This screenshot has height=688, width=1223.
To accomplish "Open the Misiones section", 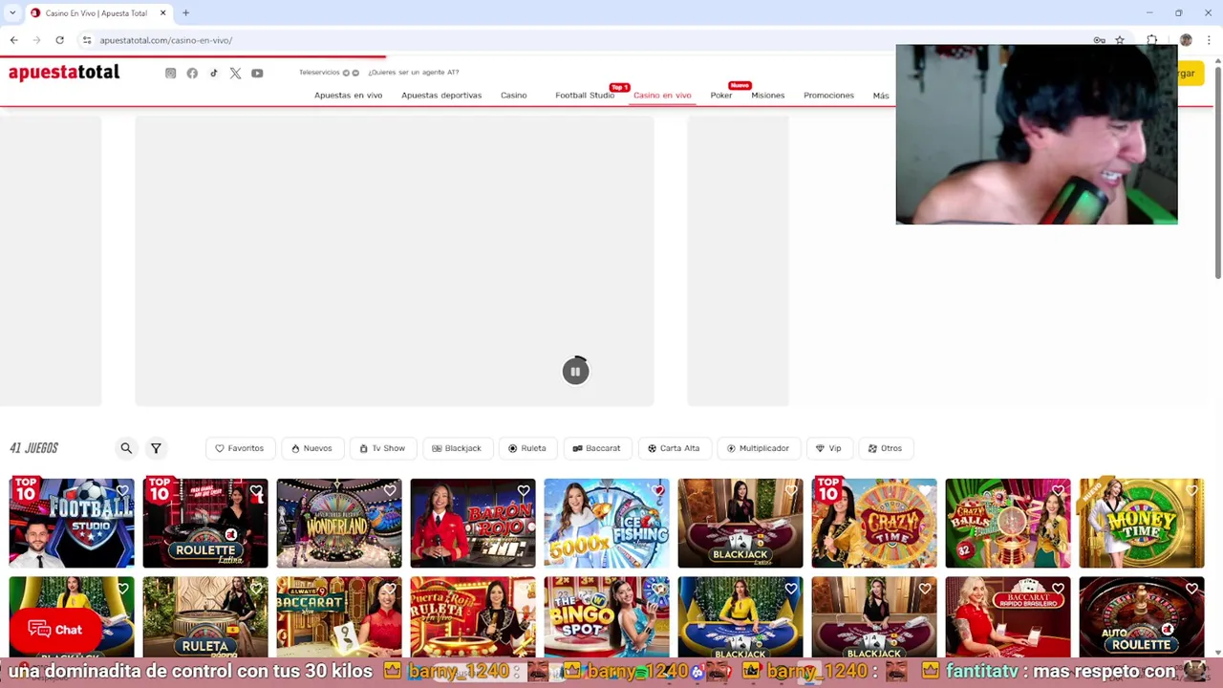I will [767, 96].
